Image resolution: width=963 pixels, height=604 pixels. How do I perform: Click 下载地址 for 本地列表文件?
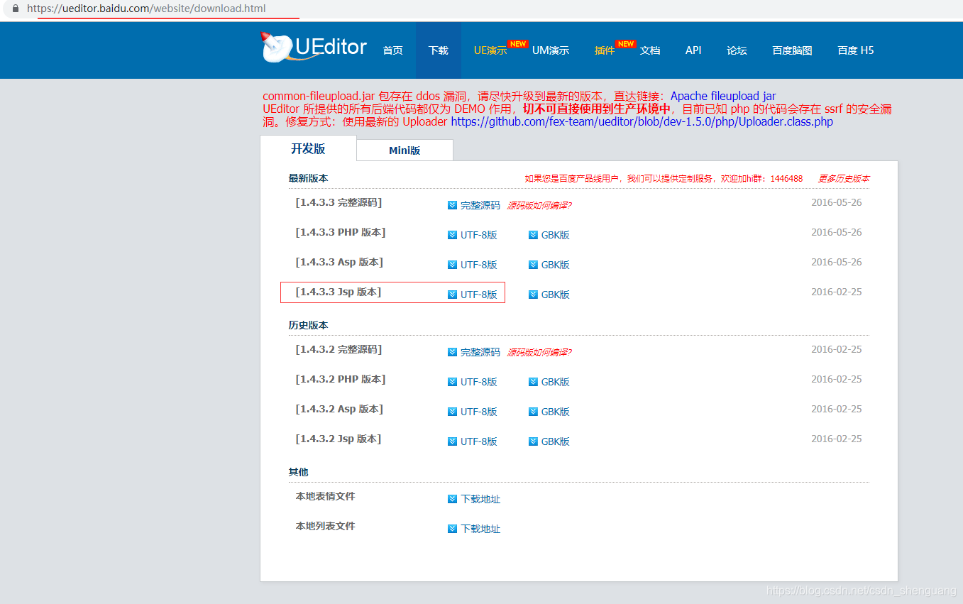tap(480, 529)
